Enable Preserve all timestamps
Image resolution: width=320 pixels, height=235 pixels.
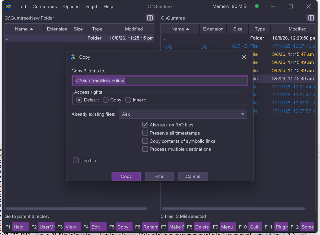pyautogui.click(x=145, y=133)
